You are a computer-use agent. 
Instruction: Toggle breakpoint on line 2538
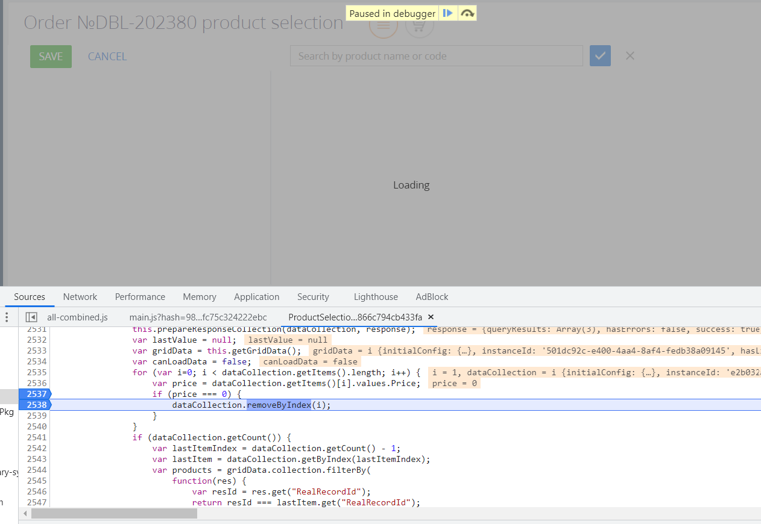35,405
